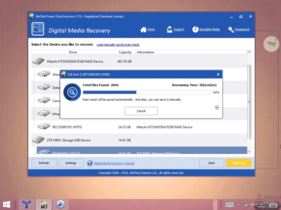This screenshot has width=281, height=210.
Task: Click the scroll down arrow of the device list
Action: click(249, 152)
